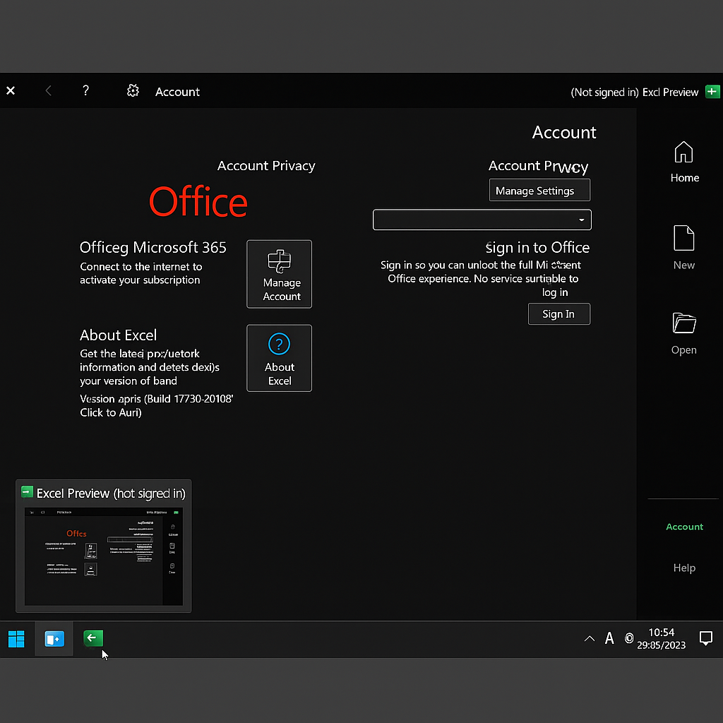Click the Excel icon in the preview popup header
Viewport: 723px width, 723px height.
coord(28,492)
